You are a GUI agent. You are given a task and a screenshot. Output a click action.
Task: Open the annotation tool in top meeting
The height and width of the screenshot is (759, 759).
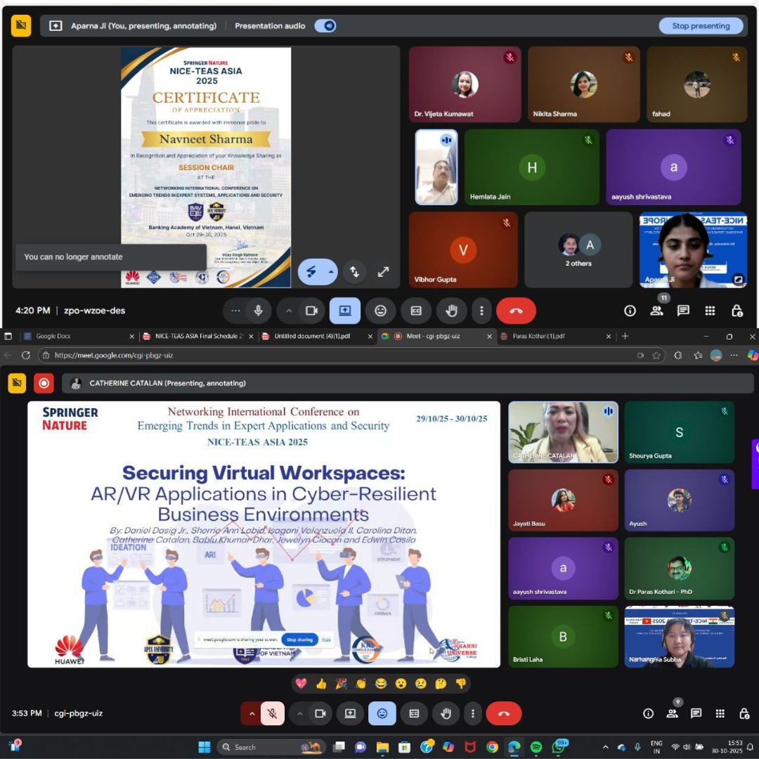click(x=311, y=272)
